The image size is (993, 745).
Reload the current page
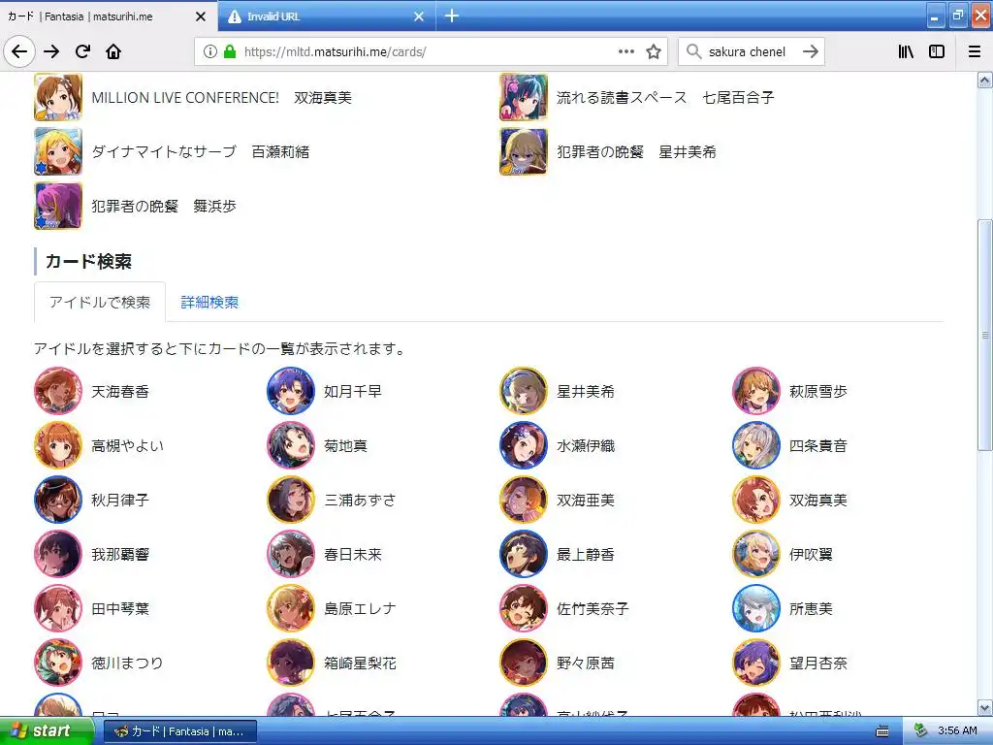[x=83, y=51]
